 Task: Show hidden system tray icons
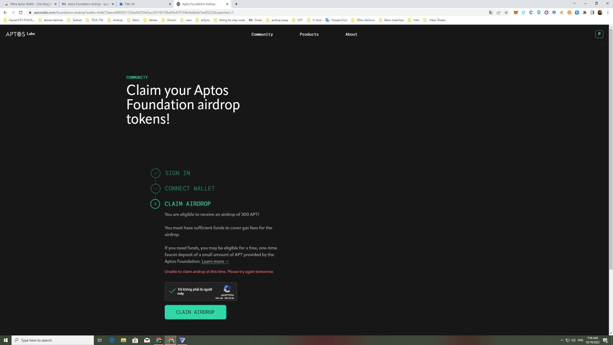point(562,340)
